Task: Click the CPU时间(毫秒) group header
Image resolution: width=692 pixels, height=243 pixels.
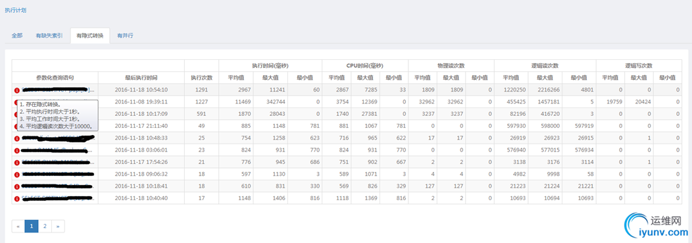Action: pyautogui.click(x=365, y=65)
